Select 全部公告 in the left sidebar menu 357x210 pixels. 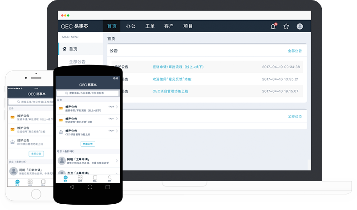pos(77,62)
